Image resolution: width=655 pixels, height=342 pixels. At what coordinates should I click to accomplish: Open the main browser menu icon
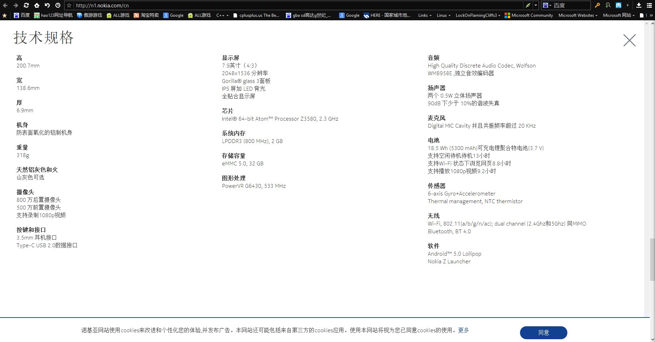click(650, 5)
